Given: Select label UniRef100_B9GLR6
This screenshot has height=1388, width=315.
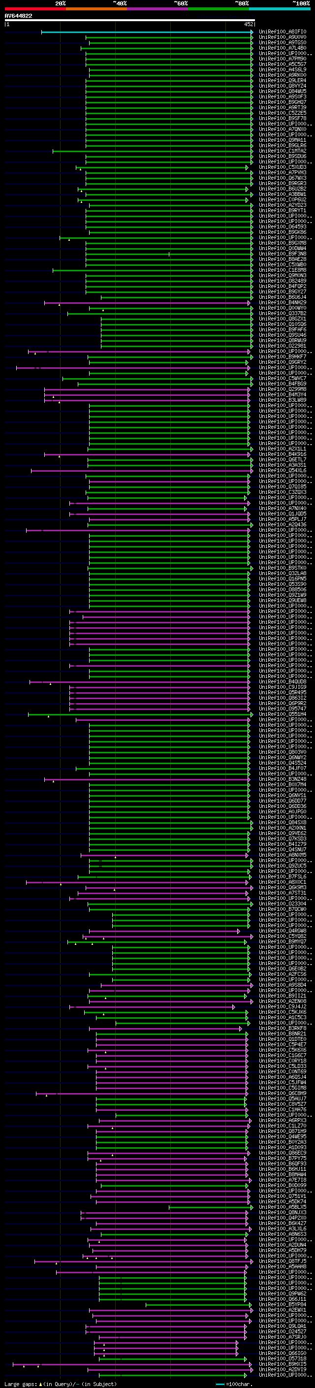Looking at the screenshot, I should (x=282, y=145).
